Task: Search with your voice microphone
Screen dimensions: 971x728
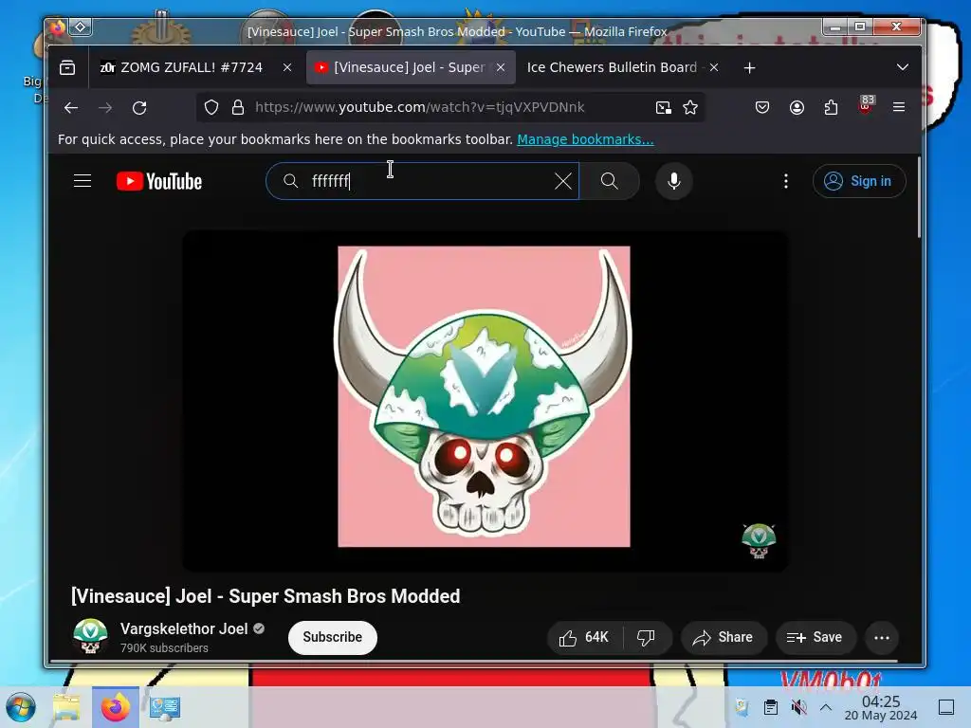Action: (674, 181)
